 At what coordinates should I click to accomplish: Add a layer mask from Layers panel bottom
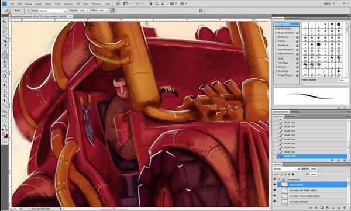tap(322, 208)
